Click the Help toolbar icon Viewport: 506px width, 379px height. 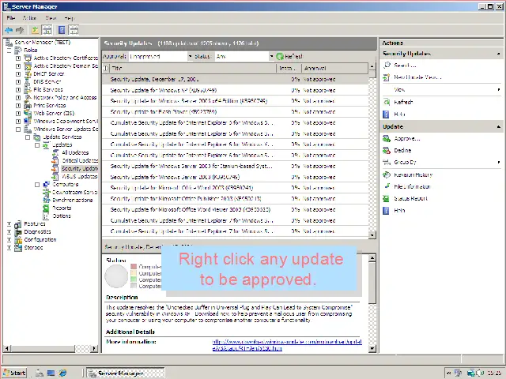(62, 30)
